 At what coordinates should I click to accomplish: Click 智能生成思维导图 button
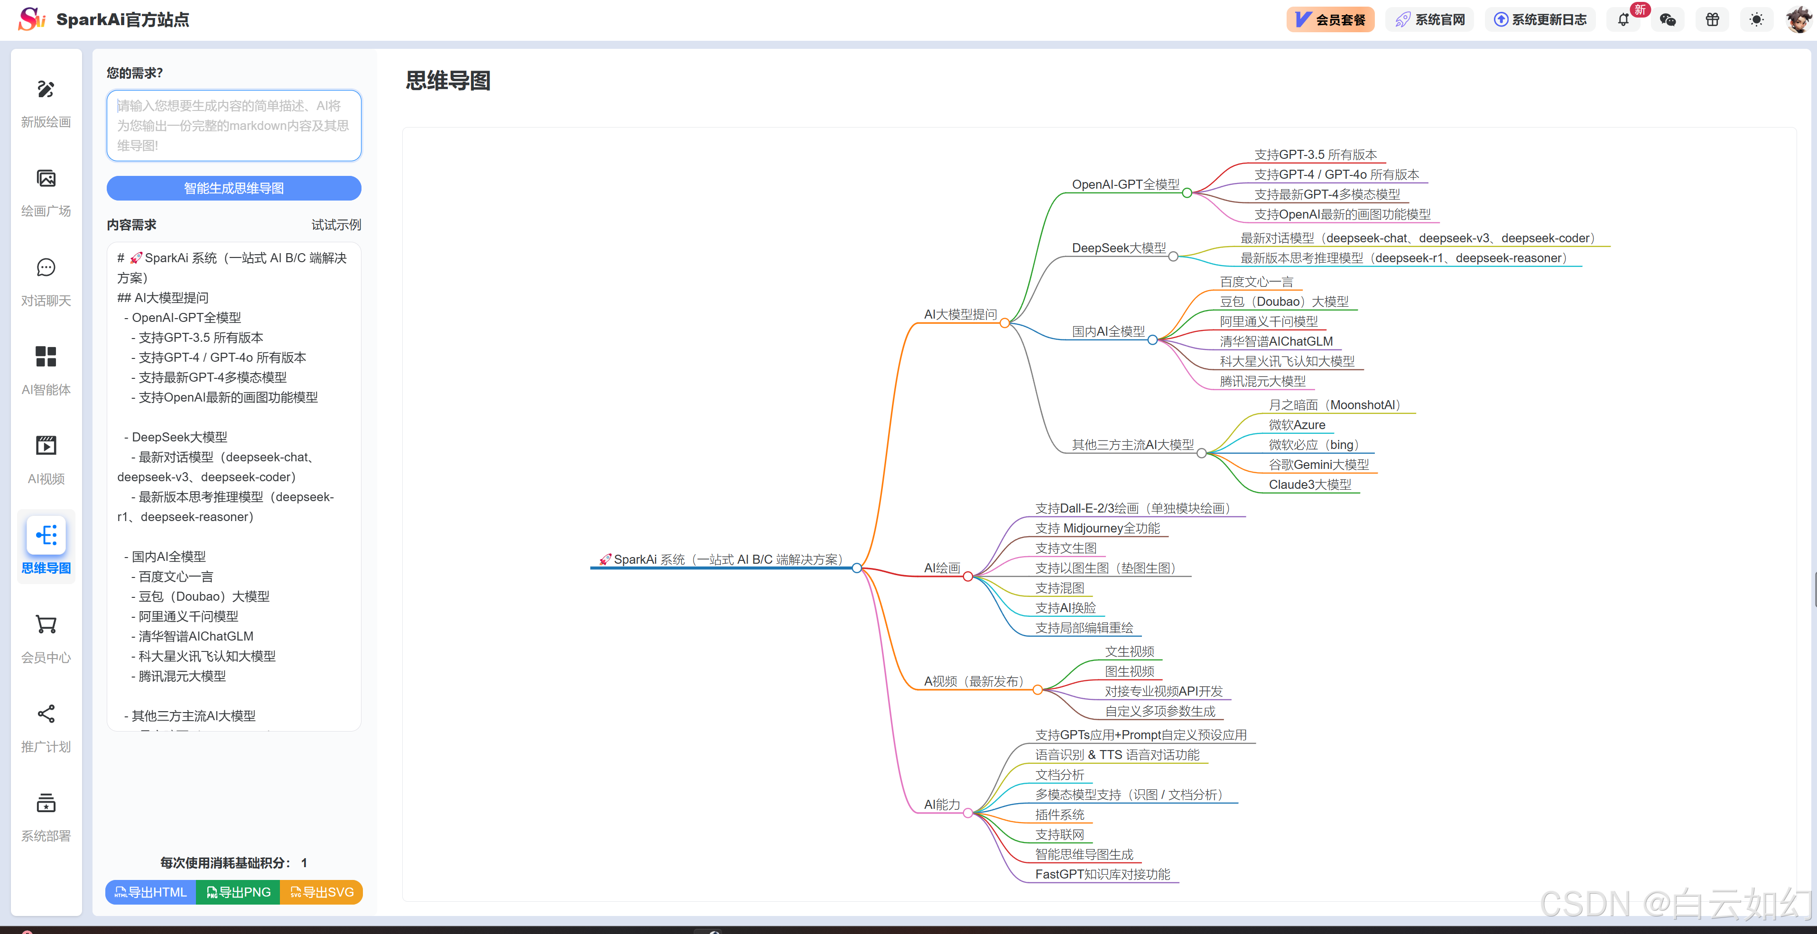coord(233,188)
